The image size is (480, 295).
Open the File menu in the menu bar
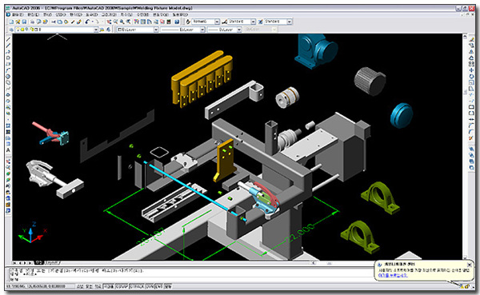pyautogui.click(x=17, y=14)
